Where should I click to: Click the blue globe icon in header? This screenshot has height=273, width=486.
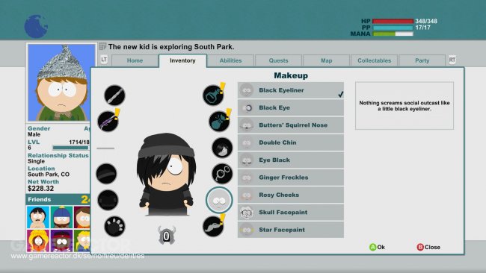36,26
